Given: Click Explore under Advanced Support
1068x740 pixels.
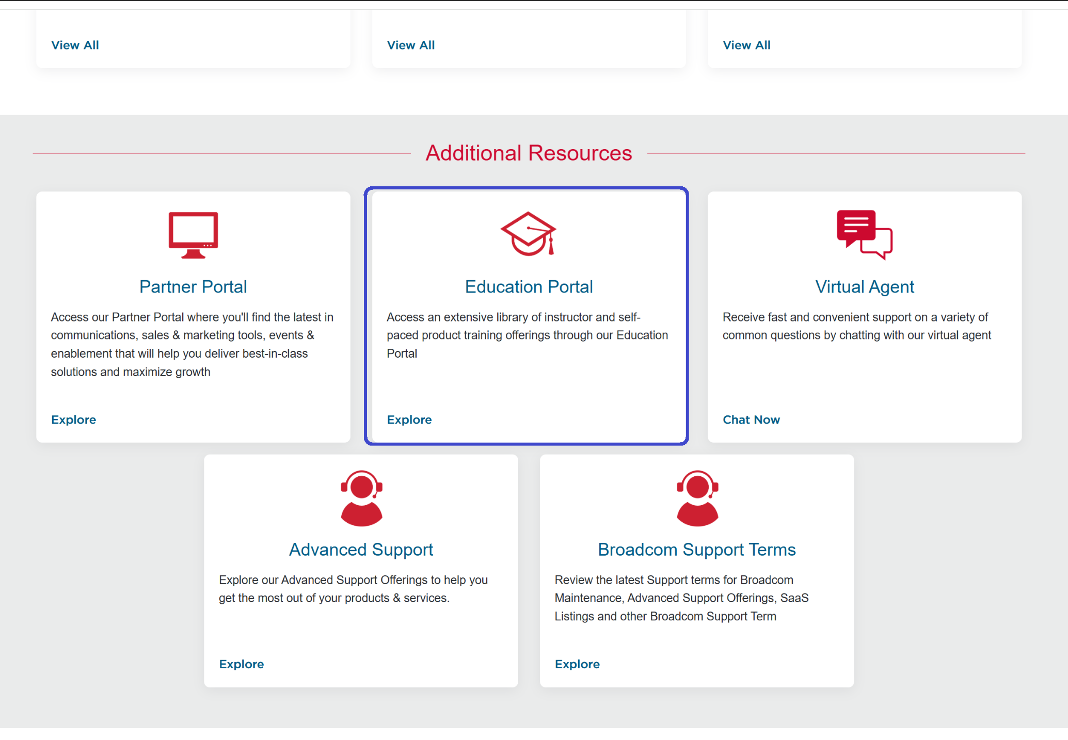Looking at the screenshot, I should 241,664.
